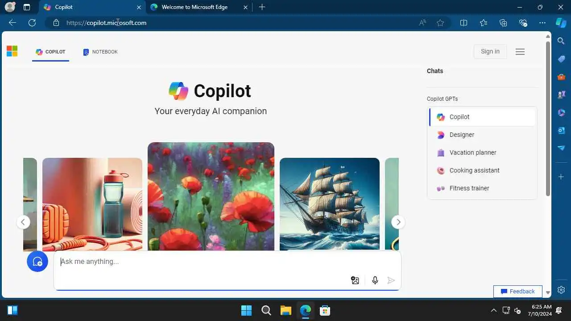
Task: Go back using the browser back arrow
Action: click(x=12, y=23)
